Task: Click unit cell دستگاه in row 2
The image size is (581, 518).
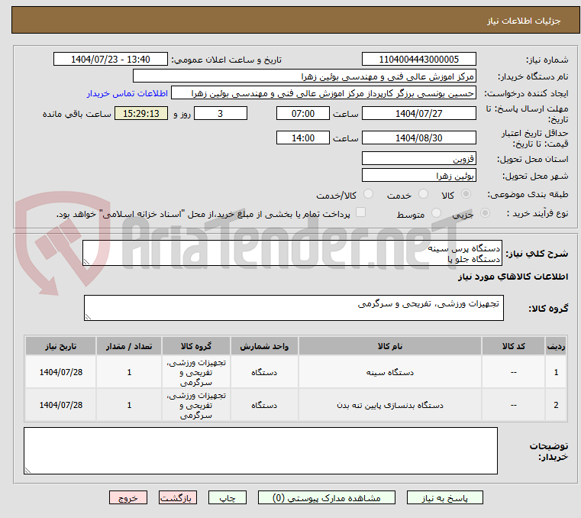Action: pyautogui.click(x=264, y=405)
